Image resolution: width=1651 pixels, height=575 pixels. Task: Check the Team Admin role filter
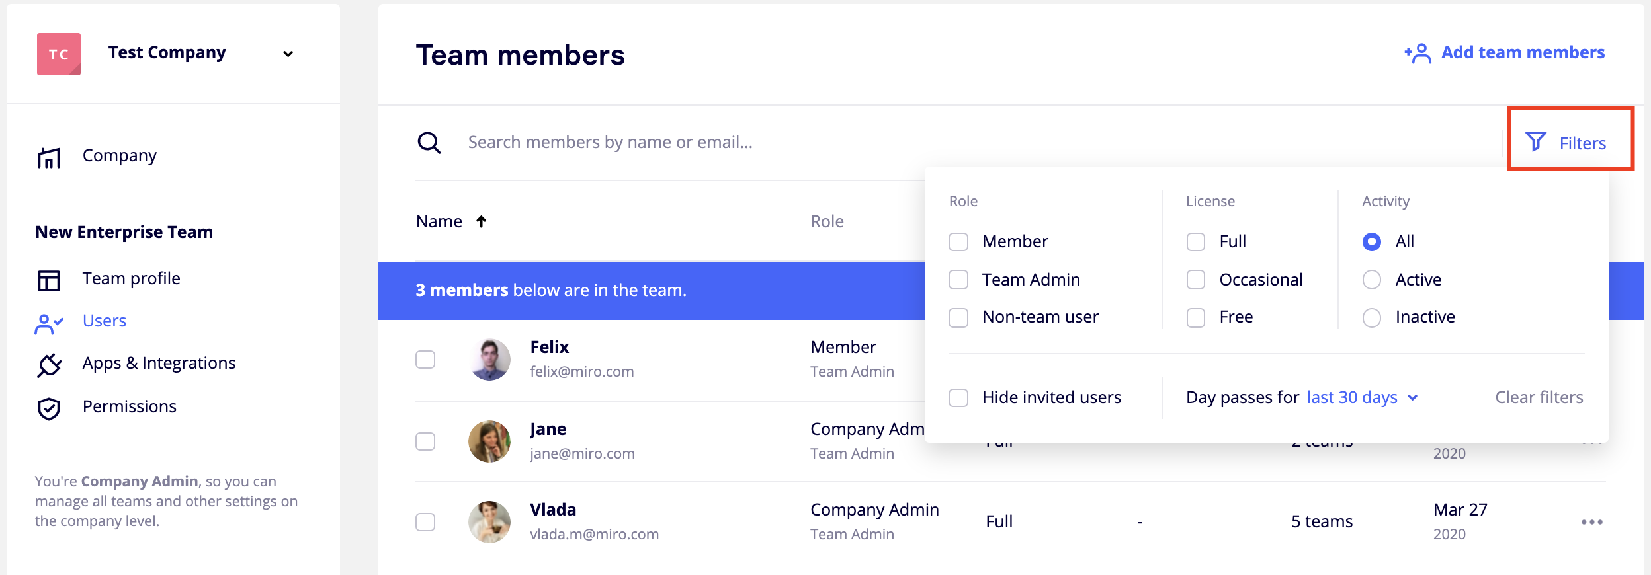click(958, 280)
